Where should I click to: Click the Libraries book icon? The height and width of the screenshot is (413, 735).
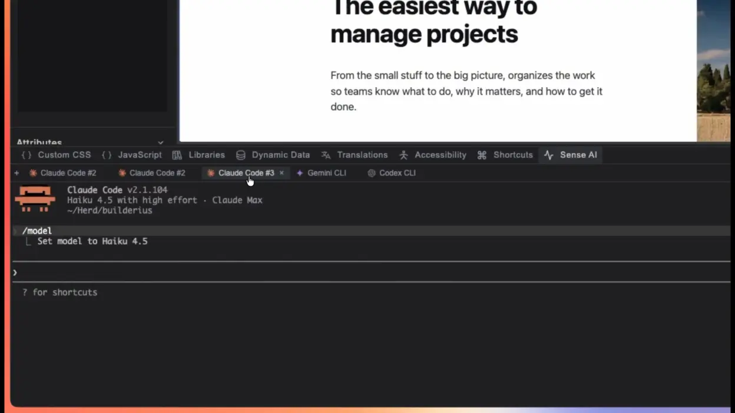(177, 155)
